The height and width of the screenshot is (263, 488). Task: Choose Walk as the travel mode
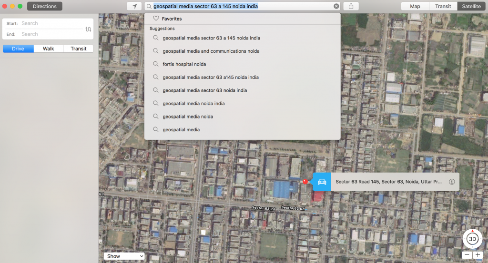(48, 49)
